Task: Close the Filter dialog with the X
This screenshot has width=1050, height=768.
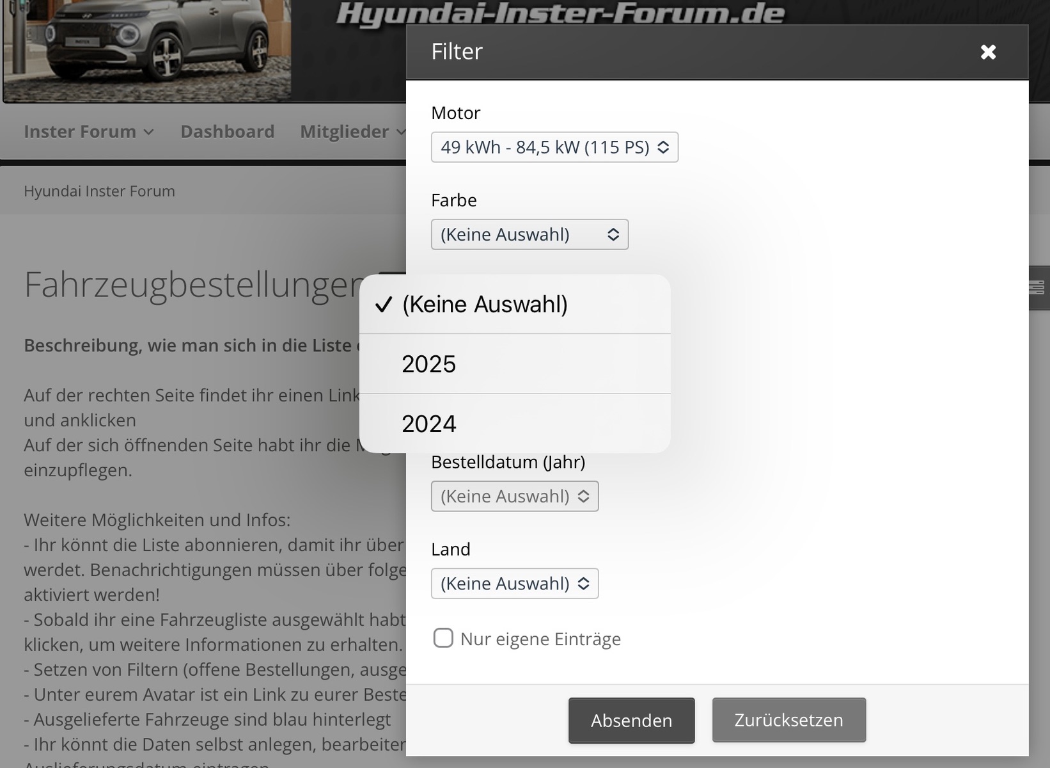Action: tap(988, 52)
